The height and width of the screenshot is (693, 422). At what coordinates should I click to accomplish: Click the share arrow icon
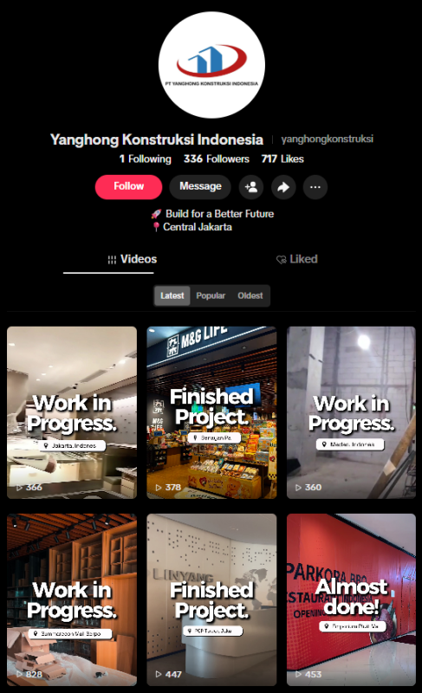click(x=283, y=187)
